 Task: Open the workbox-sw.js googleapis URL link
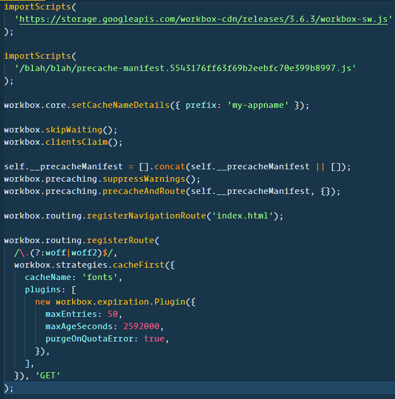coord(204,19)
